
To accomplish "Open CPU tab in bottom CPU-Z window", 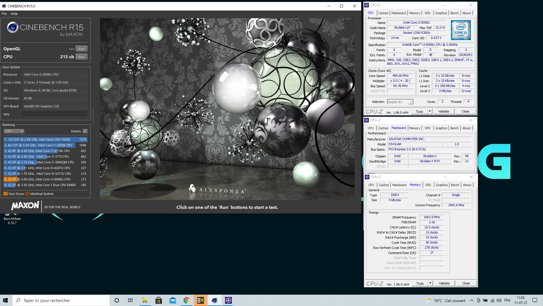I will tap(371, 185).
